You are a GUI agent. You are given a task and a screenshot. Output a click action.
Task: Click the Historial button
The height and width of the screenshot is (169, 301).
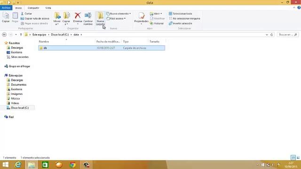point(157,23)
